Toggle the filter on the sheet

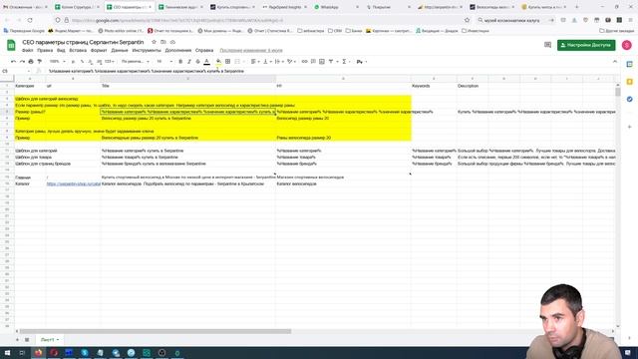point(332,62)
